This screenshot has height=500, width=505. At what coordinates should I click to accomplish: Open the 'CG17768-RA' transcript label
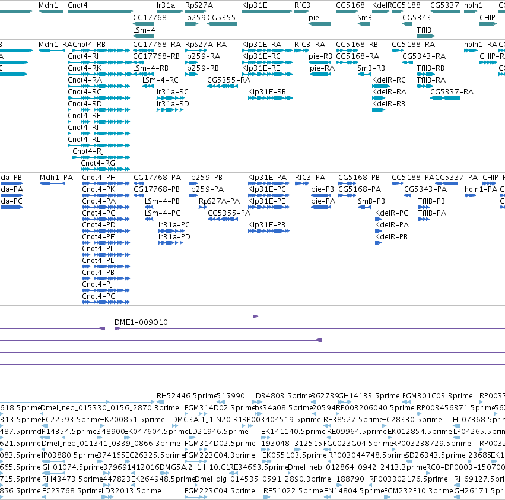coord(157,45)
